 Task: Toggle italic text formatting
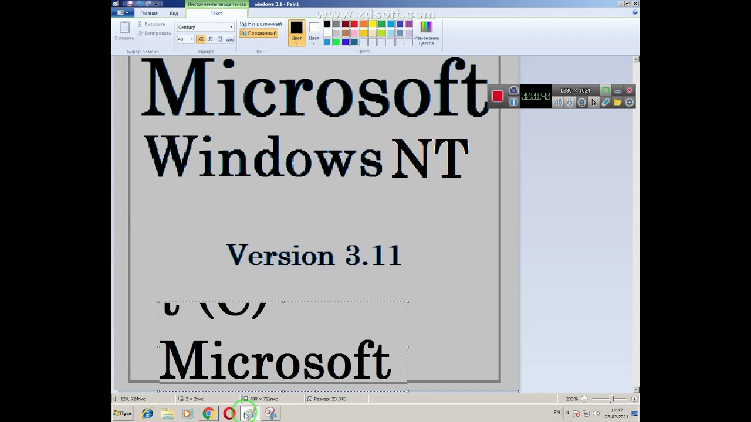click(210, 39)
